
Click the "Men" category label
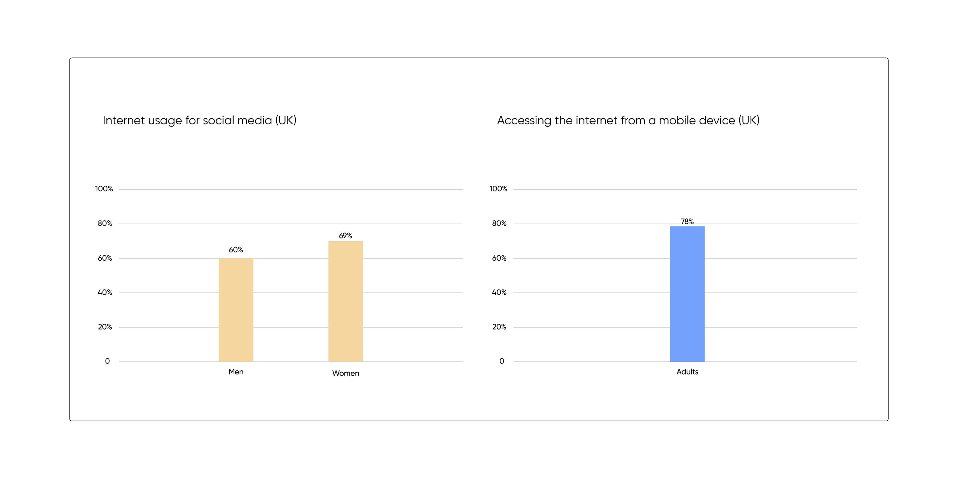coord(236,372)
